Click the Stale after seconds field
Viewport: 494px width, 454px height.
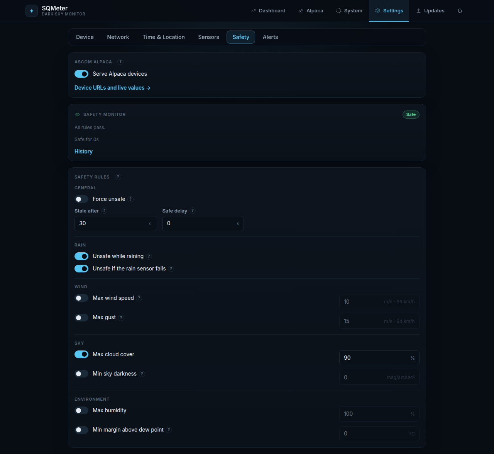coord(115,223)
